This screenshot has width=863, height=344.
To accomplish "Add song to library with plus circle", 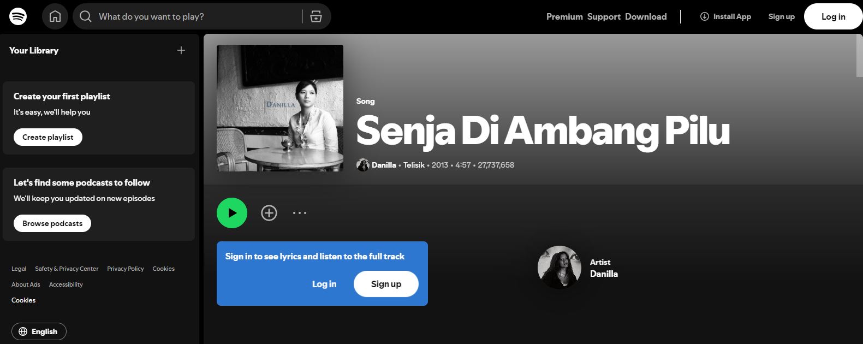I will pyautogui.click(x=269, y=213).
